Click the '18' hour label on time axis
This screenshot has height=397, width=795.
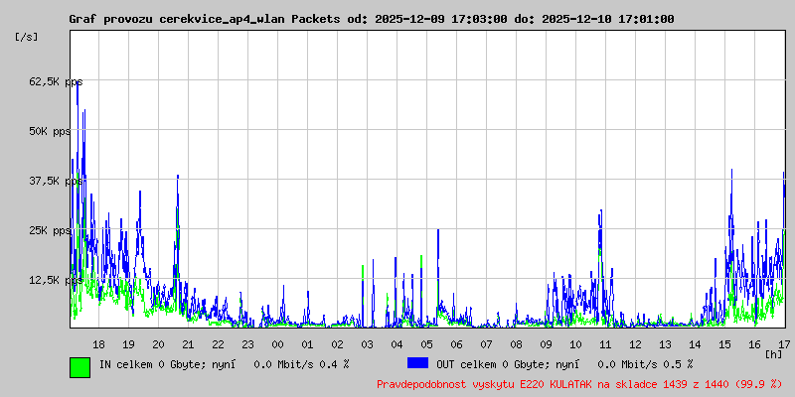tap(98, 344)
